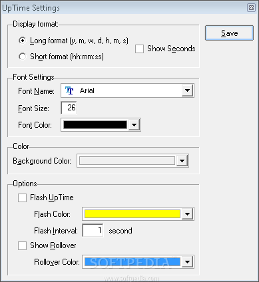Click the Font Size input field
The width and height of the screenshot is (259, 282).
[x=69, y=108]
